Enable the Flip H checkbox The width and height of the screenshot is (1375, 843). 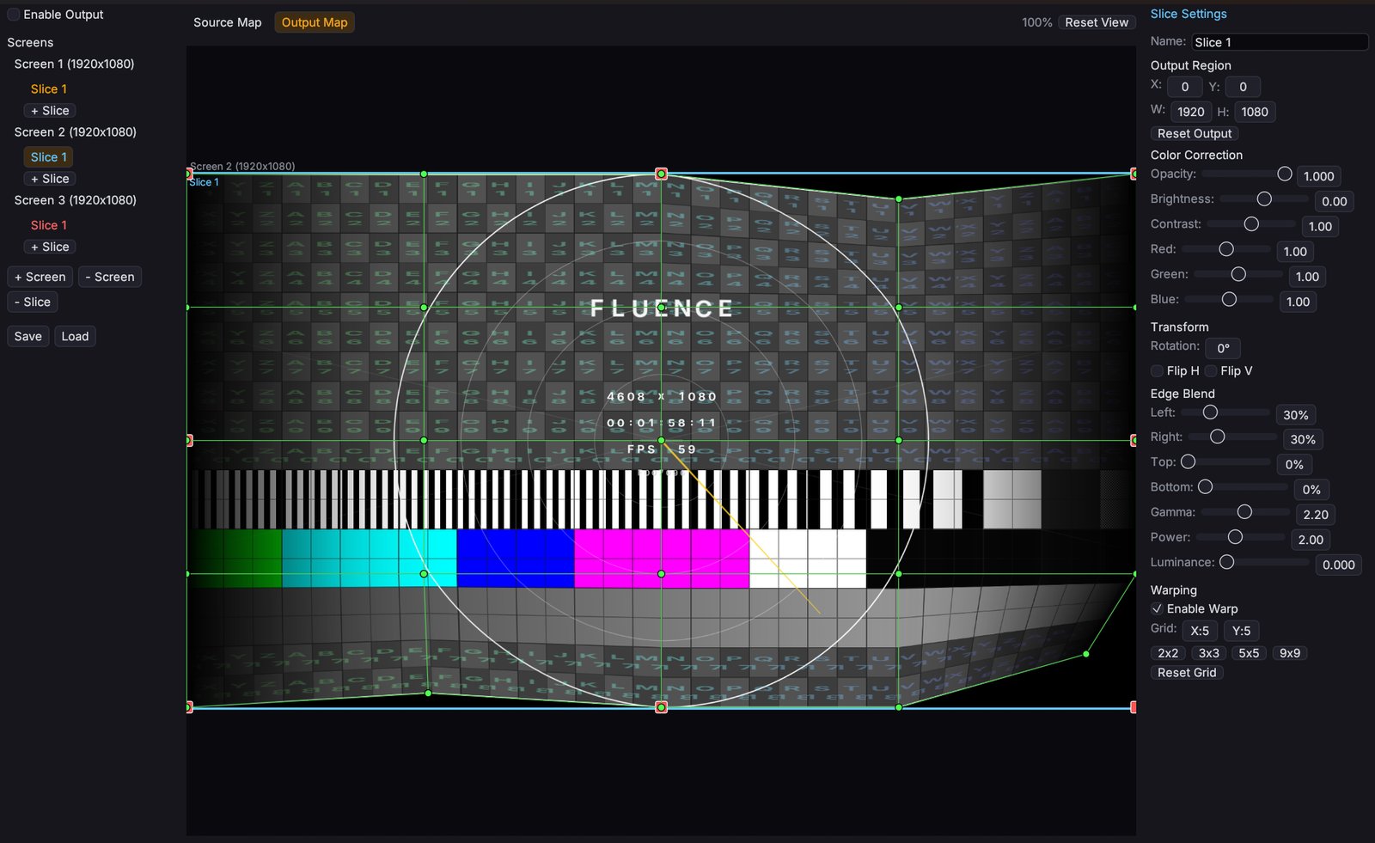click(1157, 370)
